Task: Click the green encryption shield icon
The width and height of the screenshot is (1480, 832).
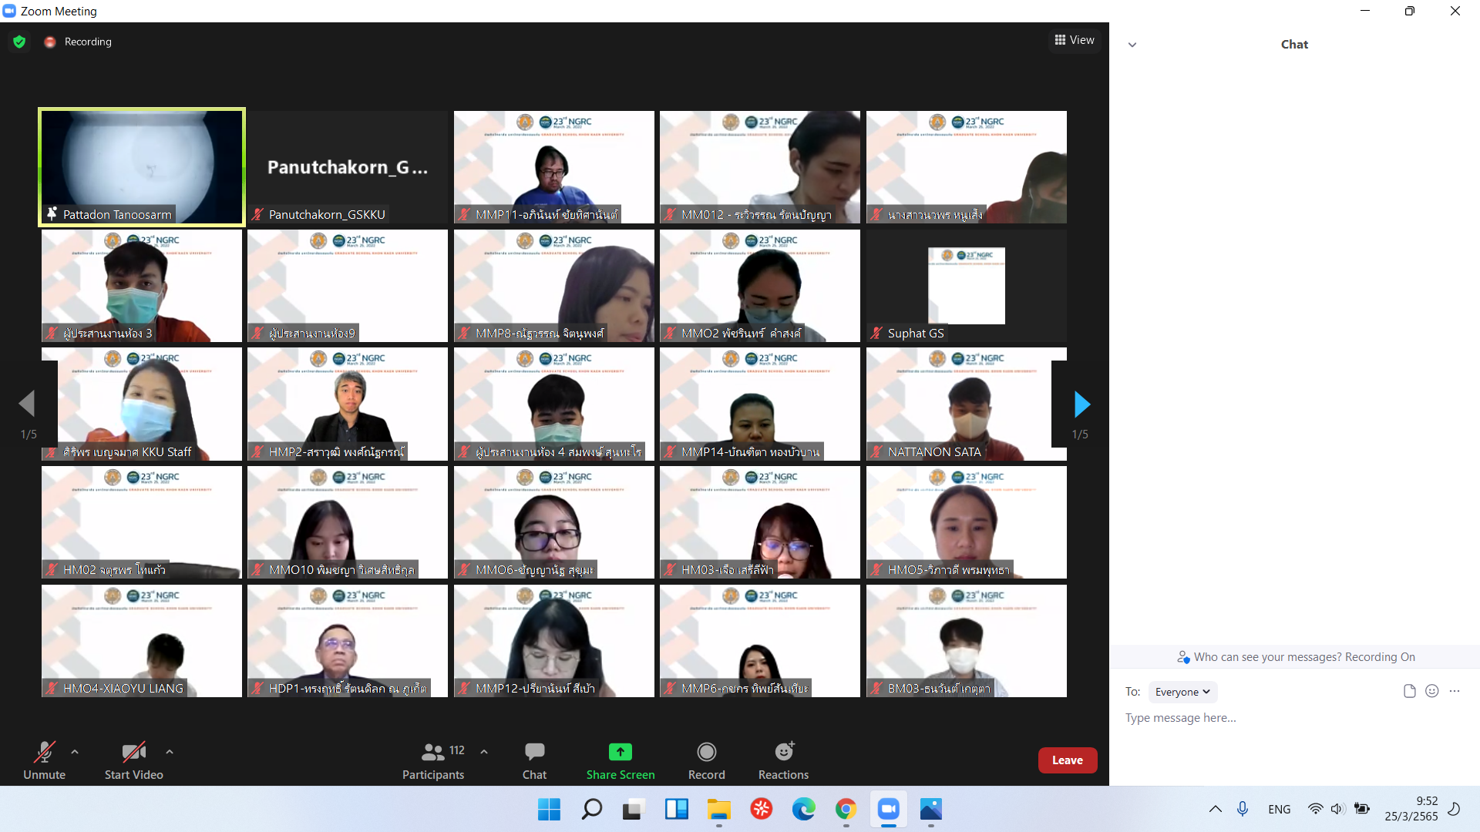Action: [x=19, y=42]
